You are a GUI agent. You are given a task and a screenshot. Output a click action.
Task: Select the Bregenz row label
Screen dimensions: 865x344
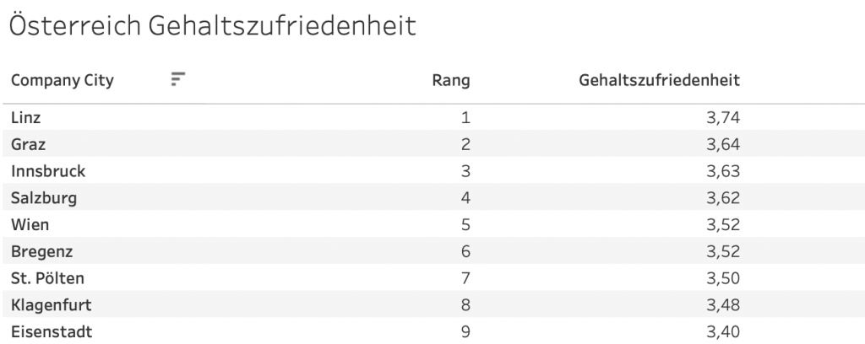(x=42, y=251)
